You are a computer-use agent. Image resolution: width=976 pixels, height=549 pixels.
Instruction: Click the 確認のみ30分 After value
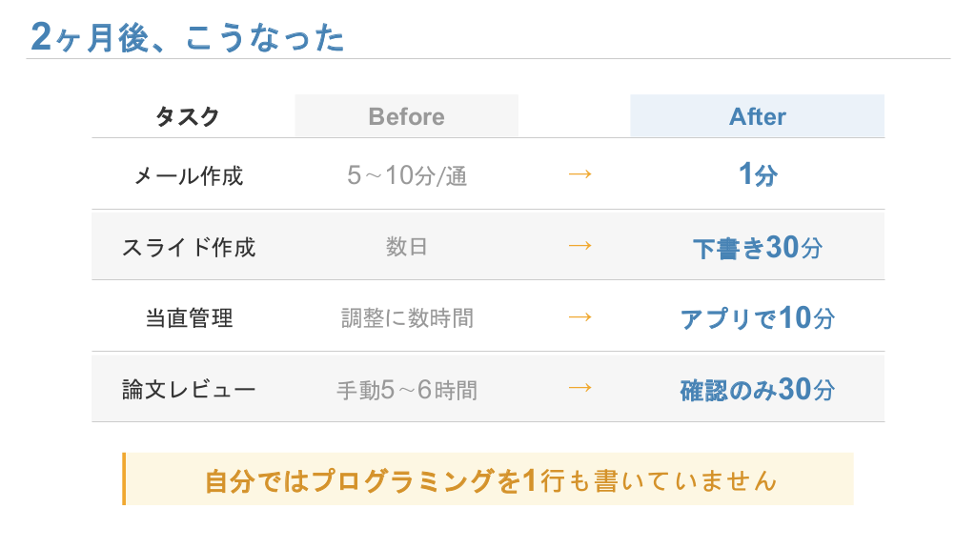coord(757,390)
